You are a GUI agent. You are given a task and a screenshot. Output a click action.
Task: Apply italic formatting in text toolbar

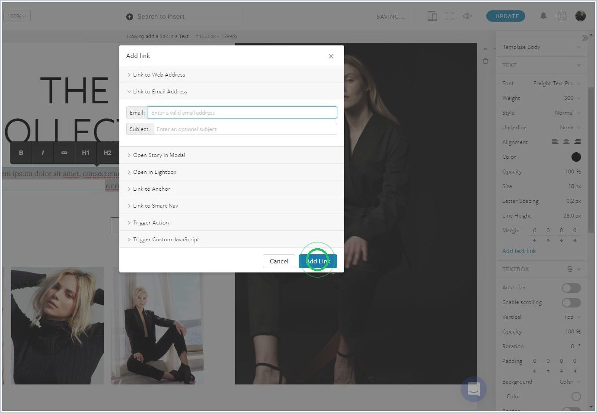pos(43,153)
